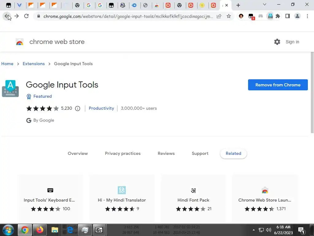Switch to the grey globe icon tab
The image size is (314, 236).
145,5
